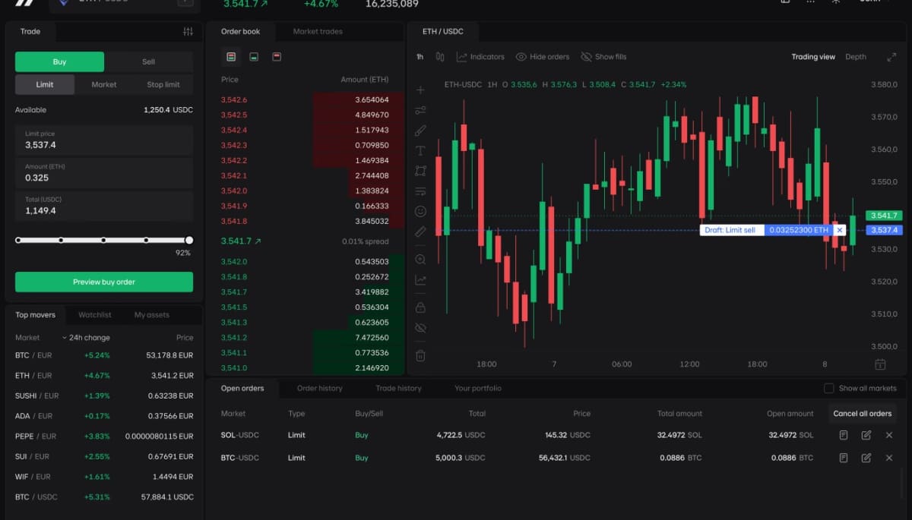Open the 24h change sort dropdown
The height and width of the screenshot is (520, 912).
click(86, 338)
